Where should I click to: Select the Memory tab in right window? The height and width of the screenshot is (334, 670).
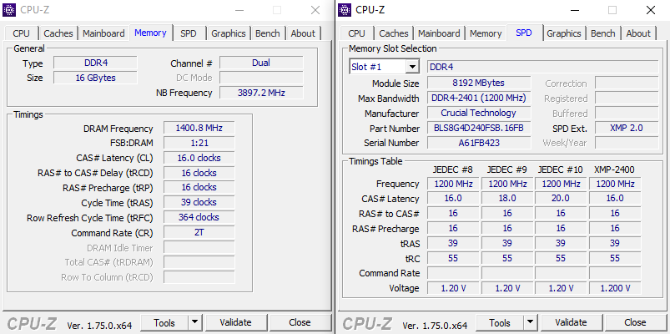coord(486,33)
